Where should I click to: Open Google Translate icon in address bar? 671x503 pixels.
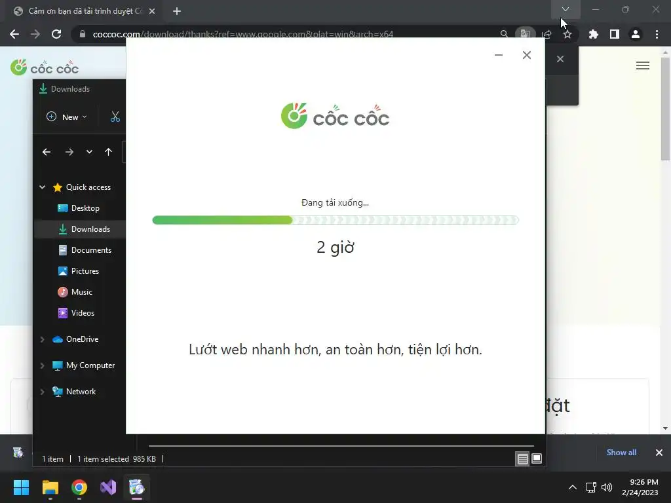[525, 34]
